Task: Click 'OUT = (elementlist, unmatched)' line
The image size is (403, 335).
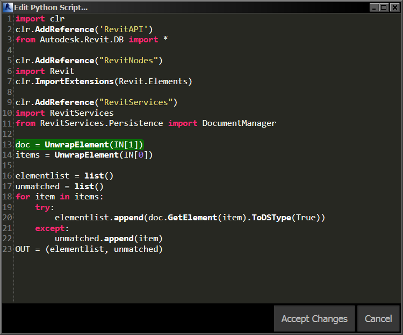Action: [89, 249]
